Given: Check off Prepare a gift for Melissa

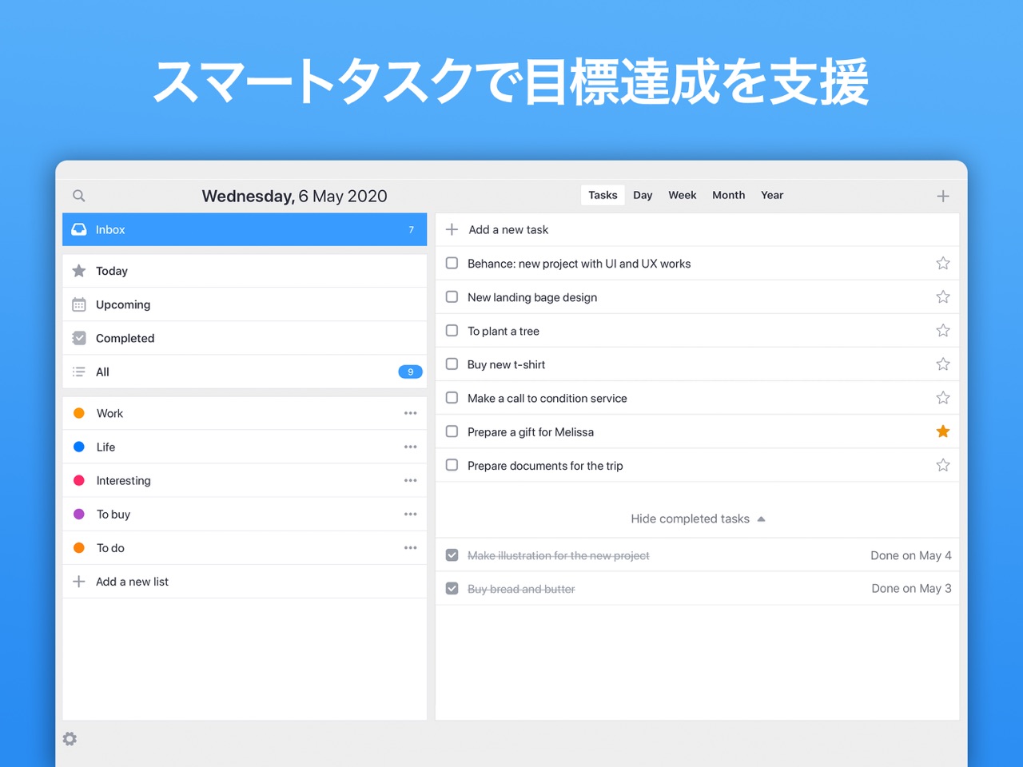Looking at the screenshot, I should pyautogui.click(x=452, y=431).
